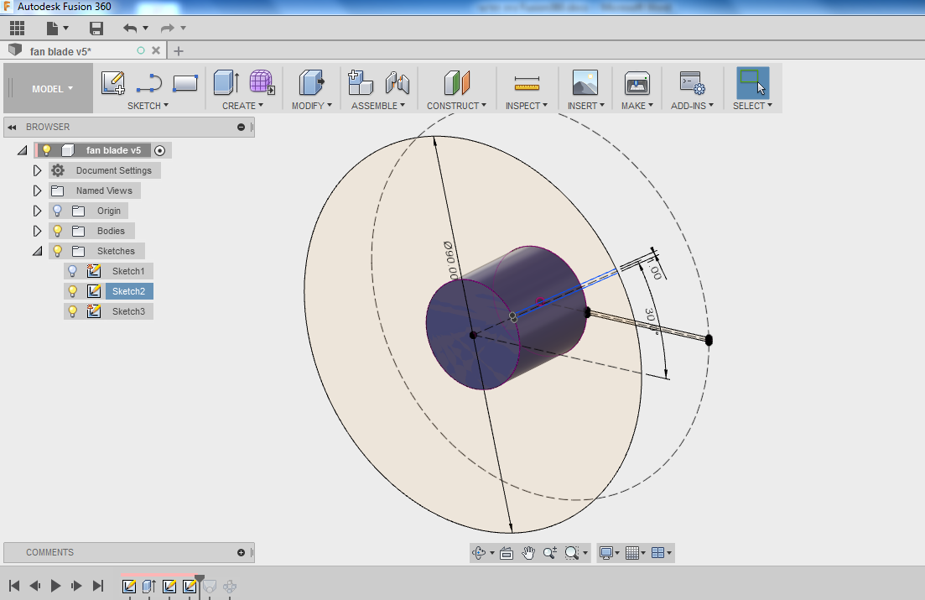Click the Redo arrow icon
The width and height of the screenshot is (925, 600).
point(168,28)
